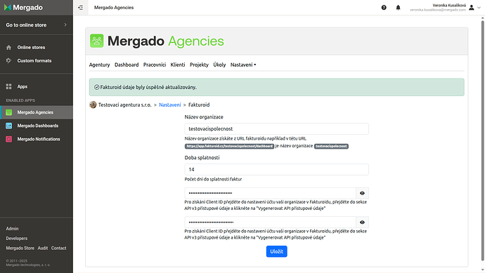The height and width of the screenshot is (273, 485).
Task: Click the Mergado Dashboards sidebar icon
Action: tap(8, 126)
